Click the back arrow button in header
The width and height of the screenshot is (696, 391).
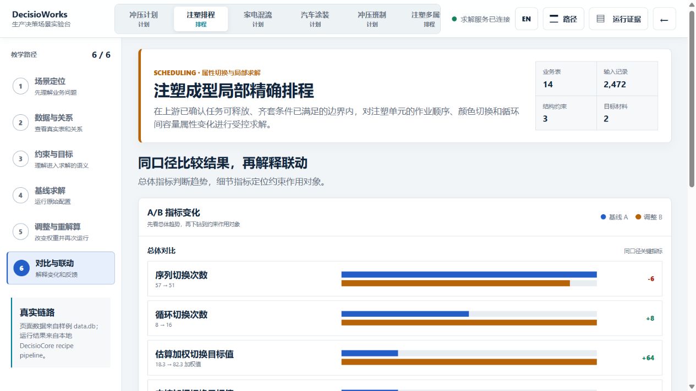664,19
